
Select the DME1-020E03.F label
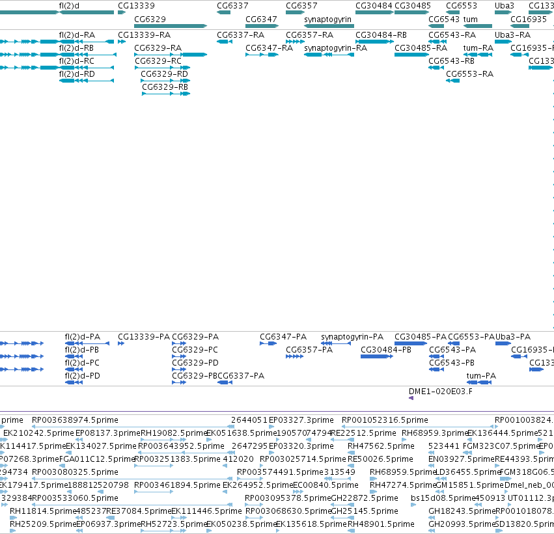click(x=440, y=392)
